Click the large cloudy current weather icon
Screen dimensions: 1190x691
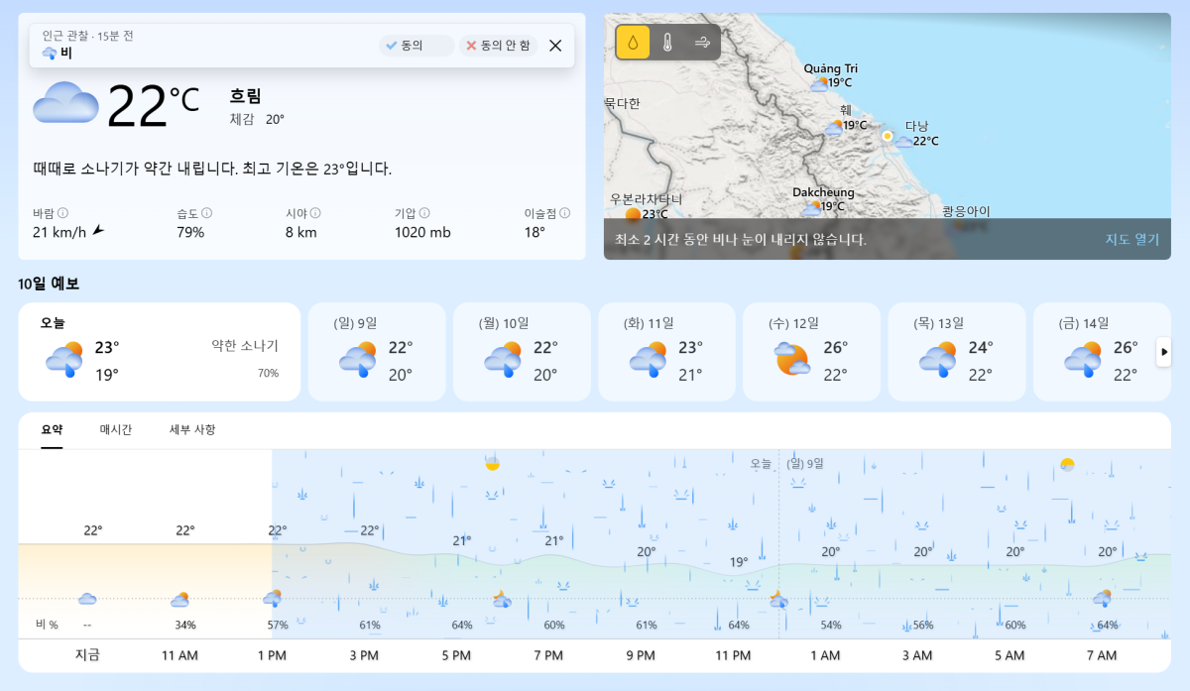coord(65,103)
